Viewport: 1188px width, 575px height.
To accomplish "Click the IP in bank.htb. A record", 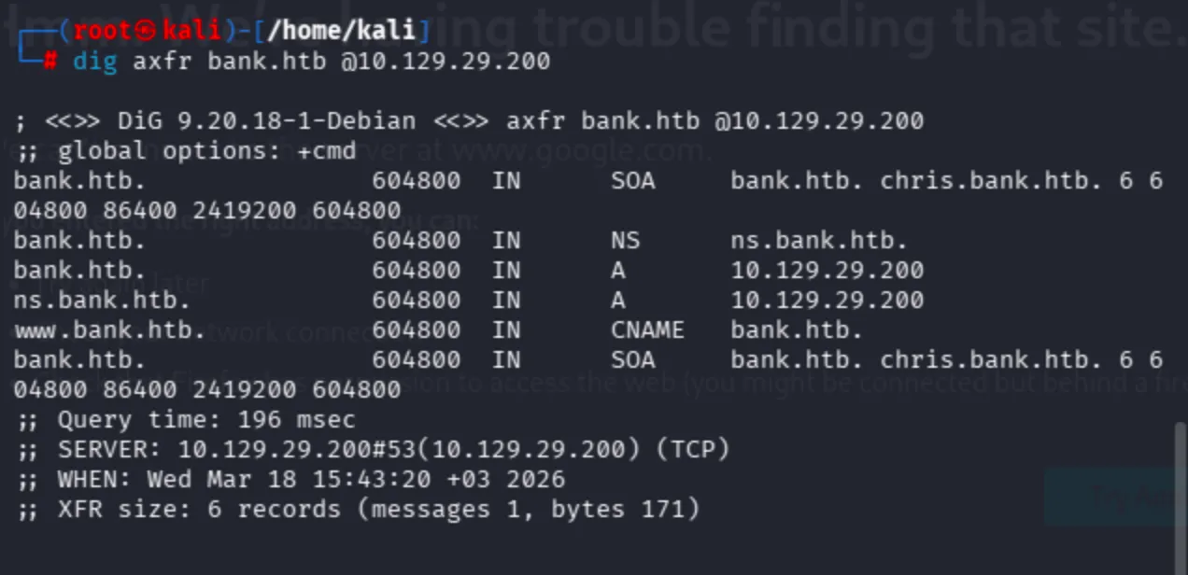I will tap(827, 270).
